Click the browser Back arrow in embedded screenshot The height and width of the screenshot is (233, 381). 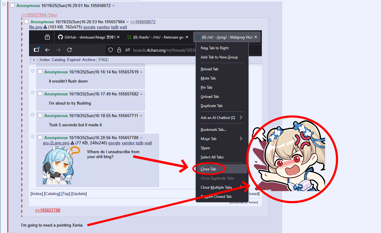[47, 50]
